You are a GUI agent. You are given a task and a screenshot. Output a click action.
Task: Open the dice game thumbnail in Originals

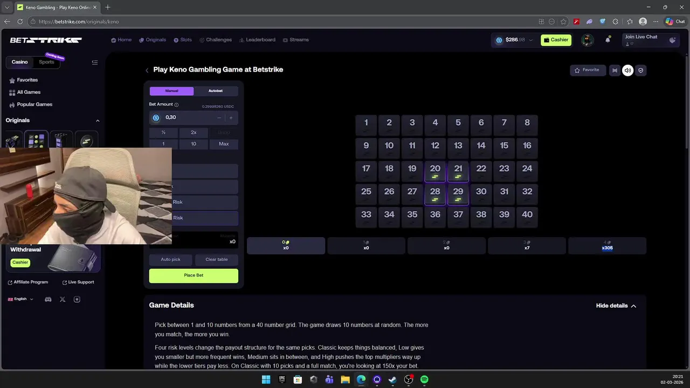click(13, 140)
